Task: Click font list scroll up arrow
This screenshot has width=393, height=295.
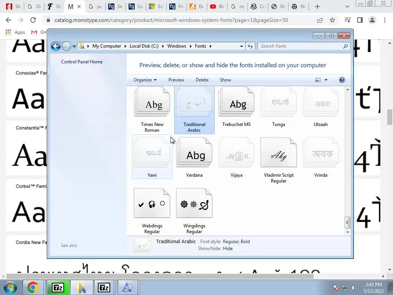Action: pyautogui.click(x=348, y=89)
